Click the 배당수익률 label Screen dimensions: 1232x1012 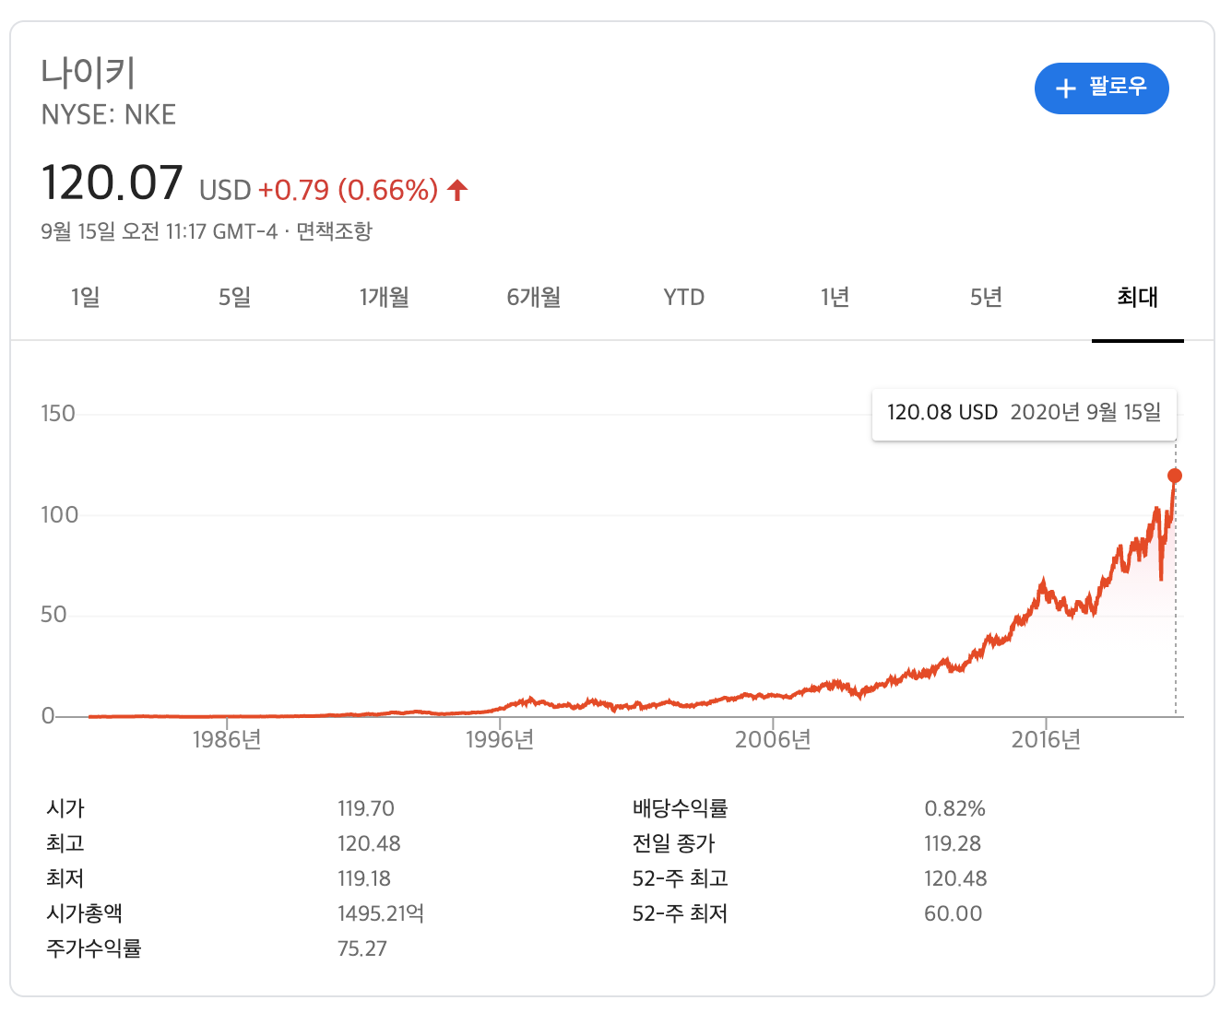pos(681,808)
